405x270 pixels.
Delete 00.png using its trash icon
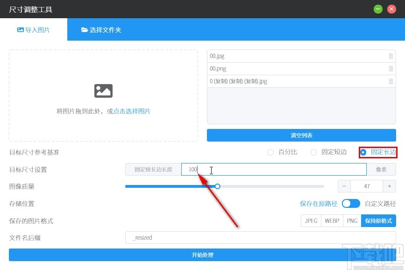[391, 68]
